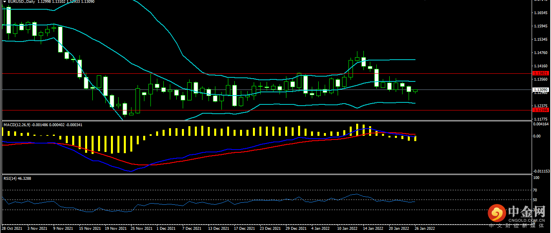This screenshot has height=233, width=551.
Task: Click the 1.15945 price axis value
Action: (x=540, y=26)
